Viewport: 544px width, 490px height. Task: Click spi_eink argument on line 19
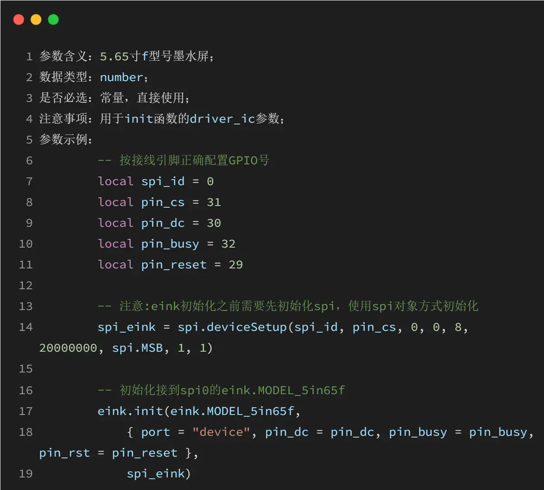coord(156,474)
